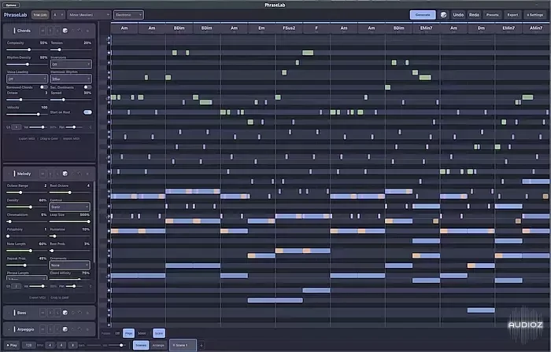Viewport: 551px width, 352px height.
Task: Click Export MIDI in Chords panel
Action: pos(27,138)
